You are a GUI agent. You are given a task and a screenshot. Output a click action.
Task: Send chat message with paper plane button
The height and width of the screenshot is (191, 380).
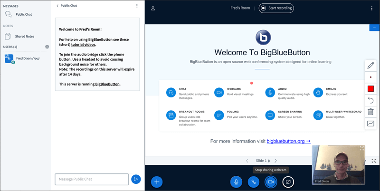(136, 179)
